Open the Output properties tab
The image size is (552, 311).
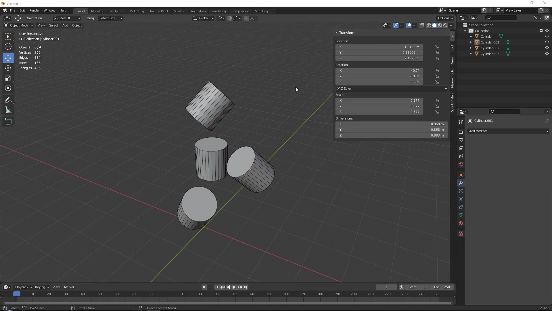click(461, 140)
